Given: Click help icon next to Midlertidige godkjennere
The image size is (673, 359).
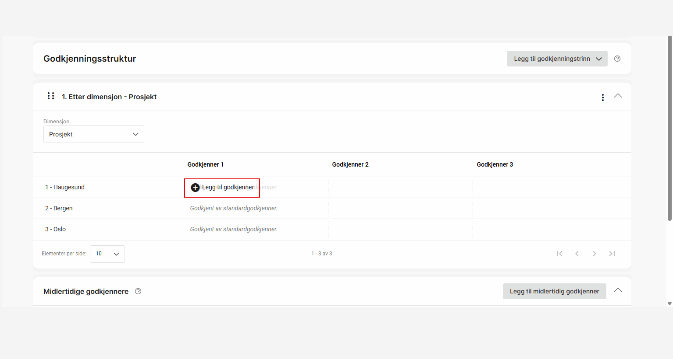Looking at the screenshot, I should click(x=138, y=291).
